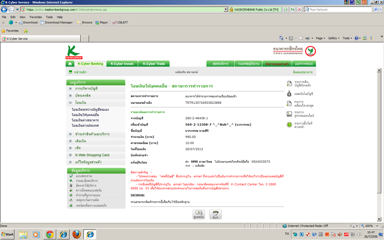Open the File menu
384x240 pixels.
pos(4,17)
